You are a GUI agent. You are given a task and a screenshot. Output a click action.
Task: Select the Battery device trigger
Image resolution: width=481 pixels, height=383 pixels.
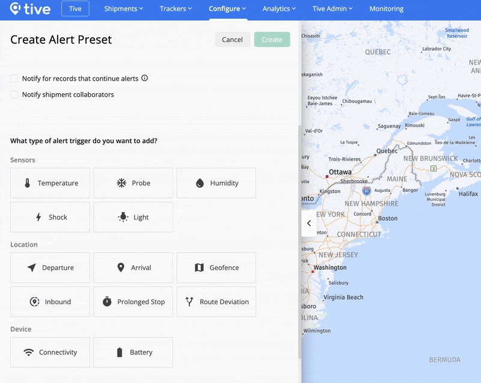[x=133, y=352]
